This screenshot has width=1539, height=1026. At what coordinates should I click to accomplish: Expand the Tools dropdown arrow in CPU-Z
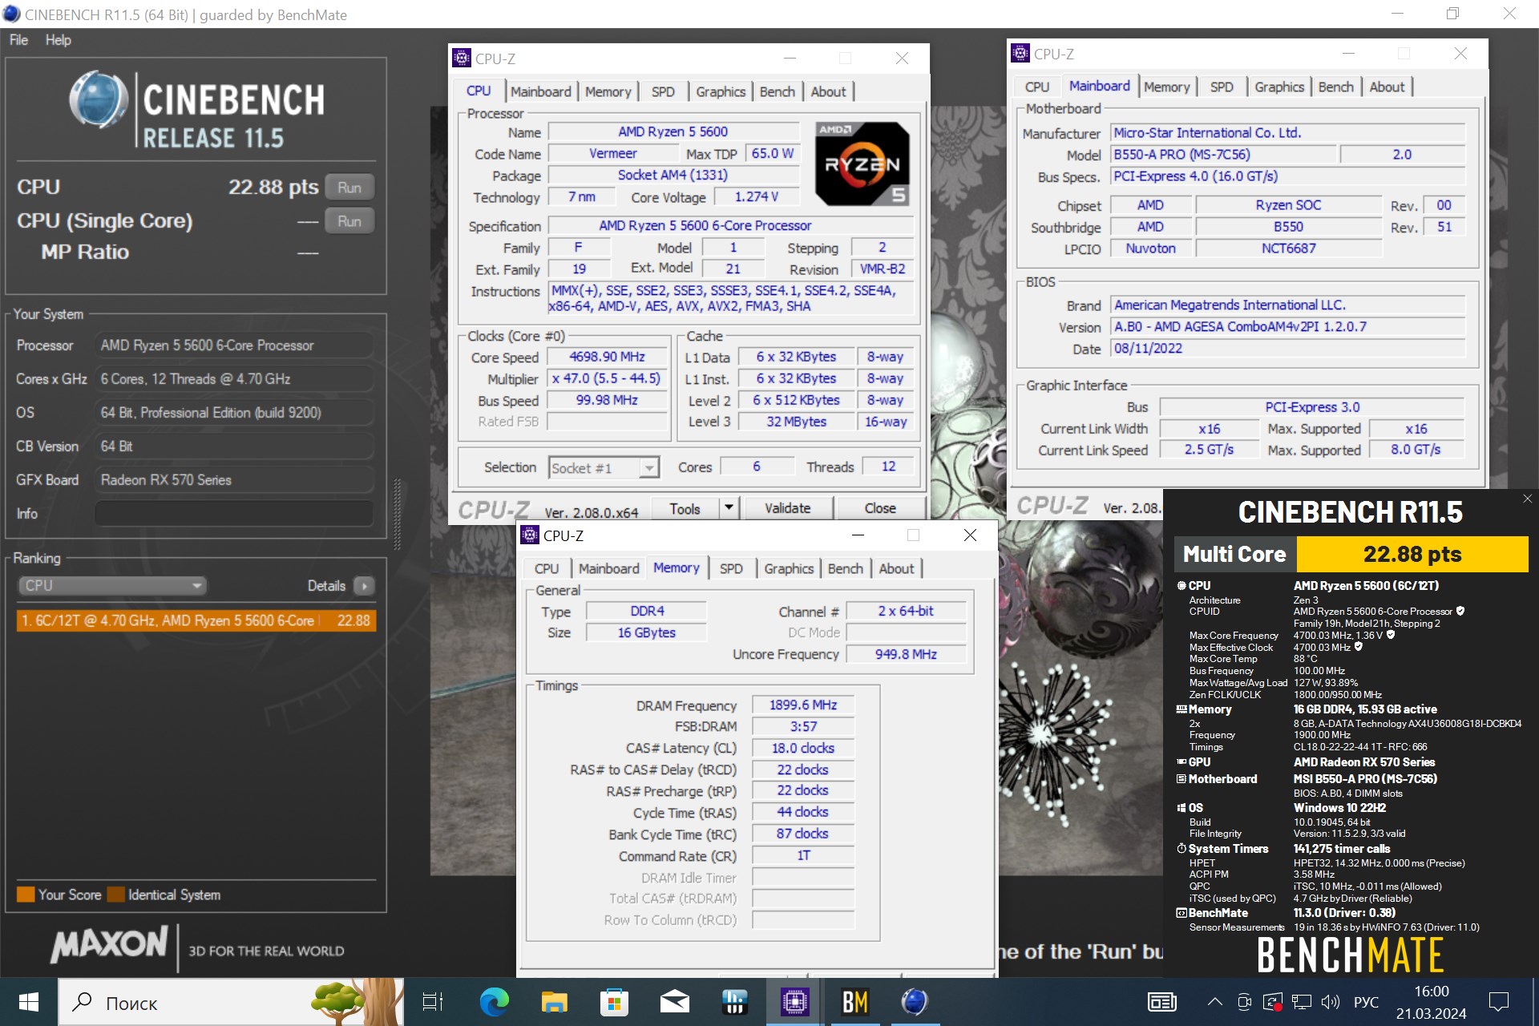click(x=729, y=508)
